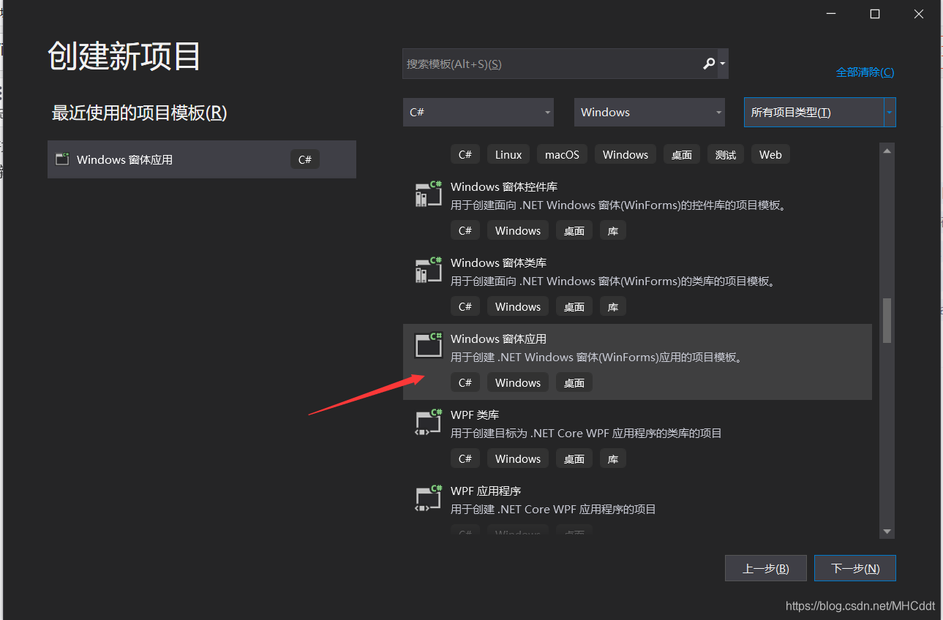
Task: Select the Windows 窗体应用 title in template list
Action: point(498,339)
